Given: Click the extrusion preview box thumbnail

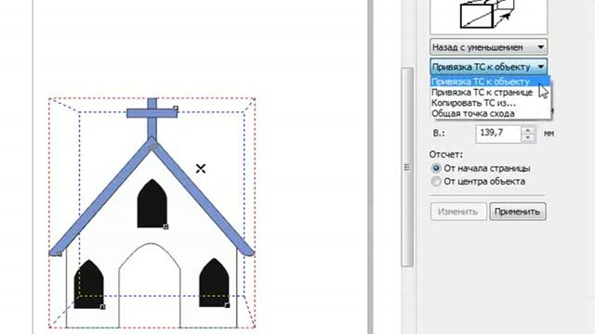Looking at the screenshot, I should point(488,16).
